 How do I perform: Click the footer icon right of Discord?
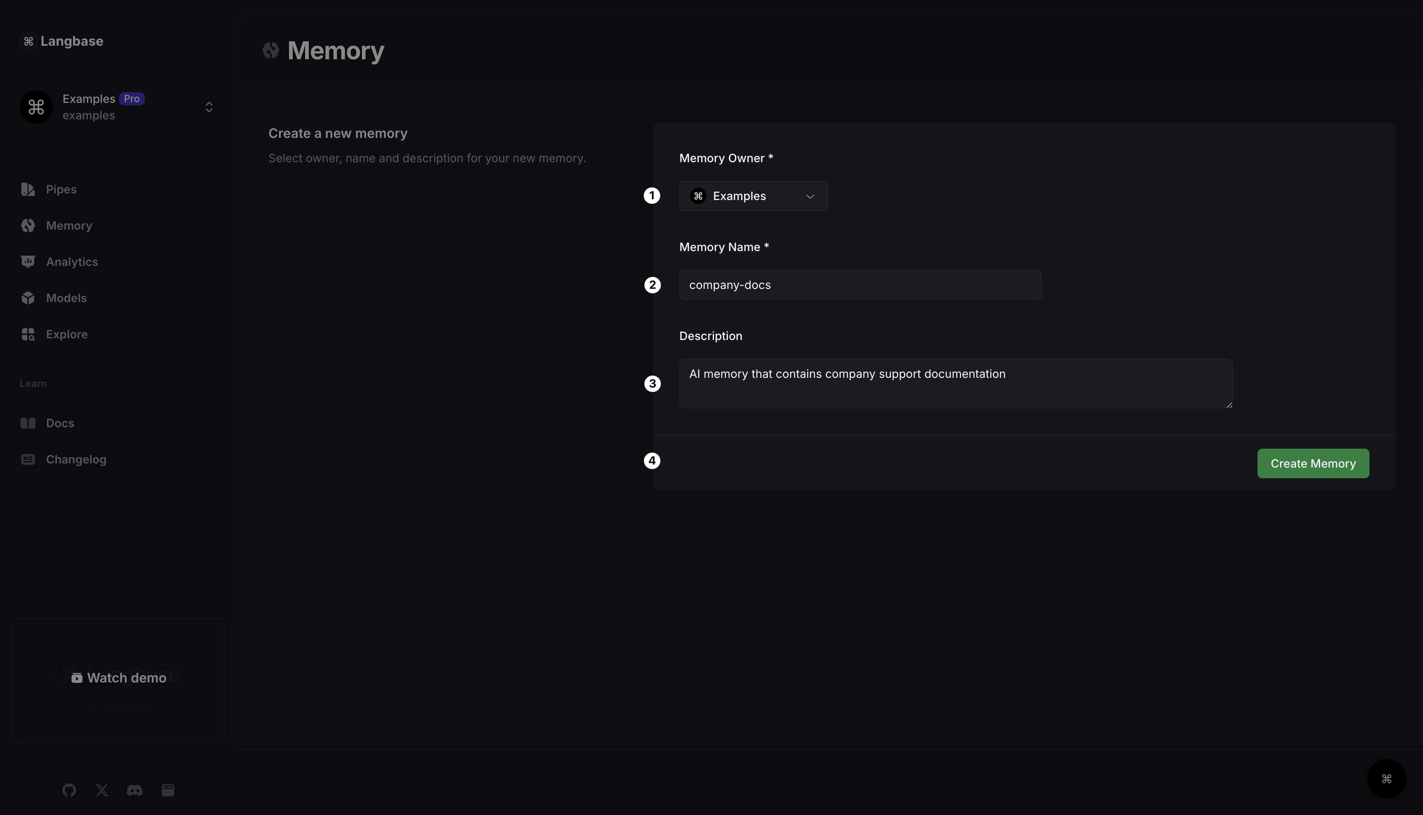pyautogui.click(x=168, y=790)
